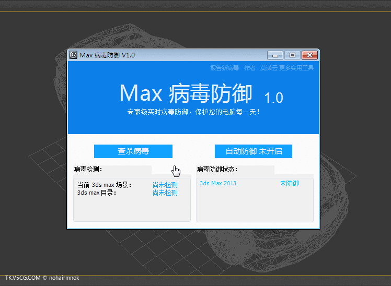Open the 报告新病毒 link
Viewport: 391px width, 286px height.
click(224, 68)
